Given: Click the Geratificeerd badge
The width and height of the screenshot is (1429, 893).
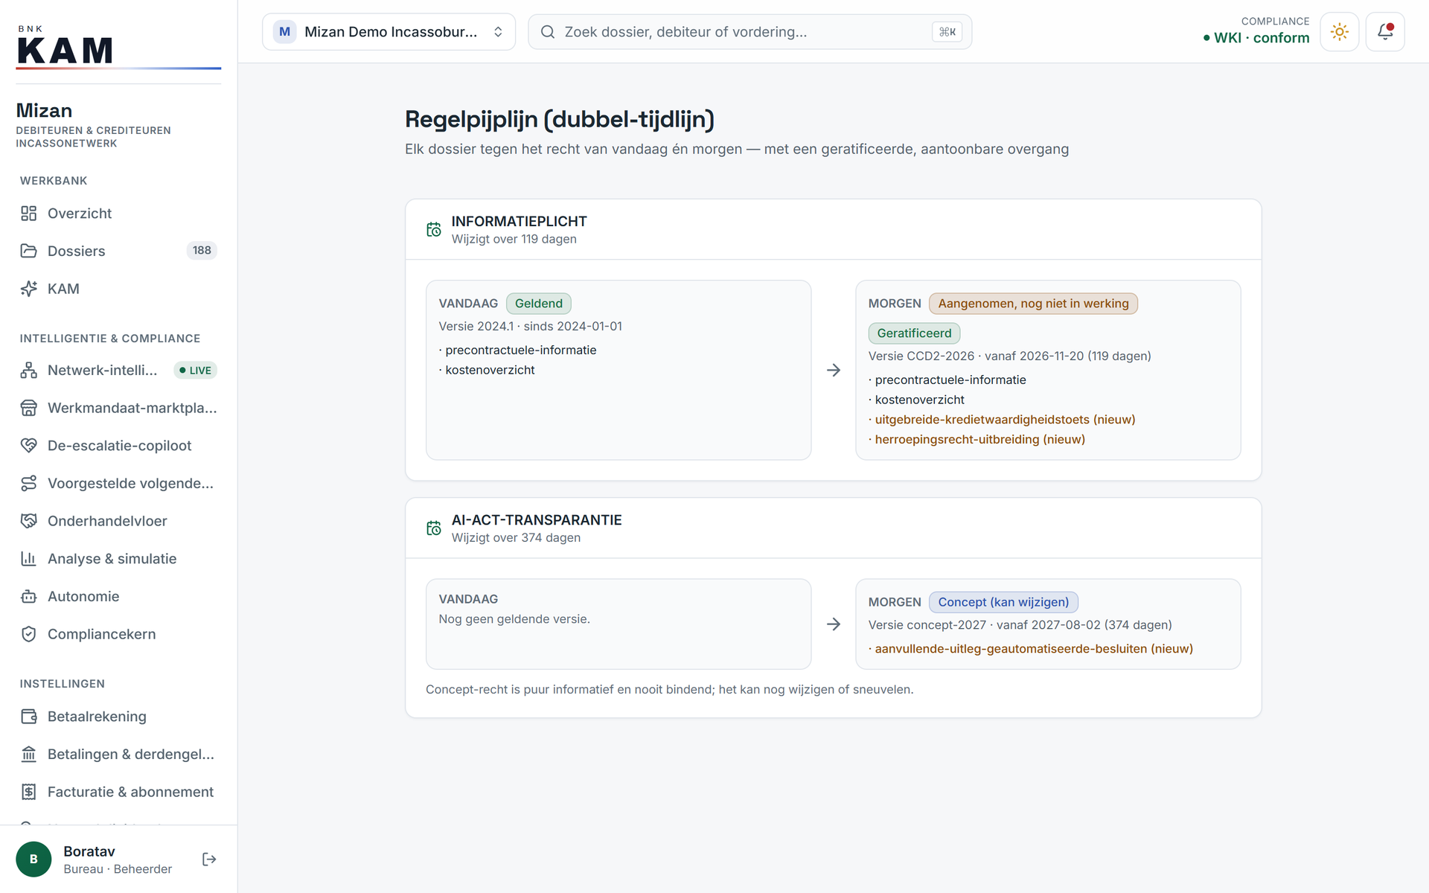Looking at the screenshot, I should [x=914, y=333].
